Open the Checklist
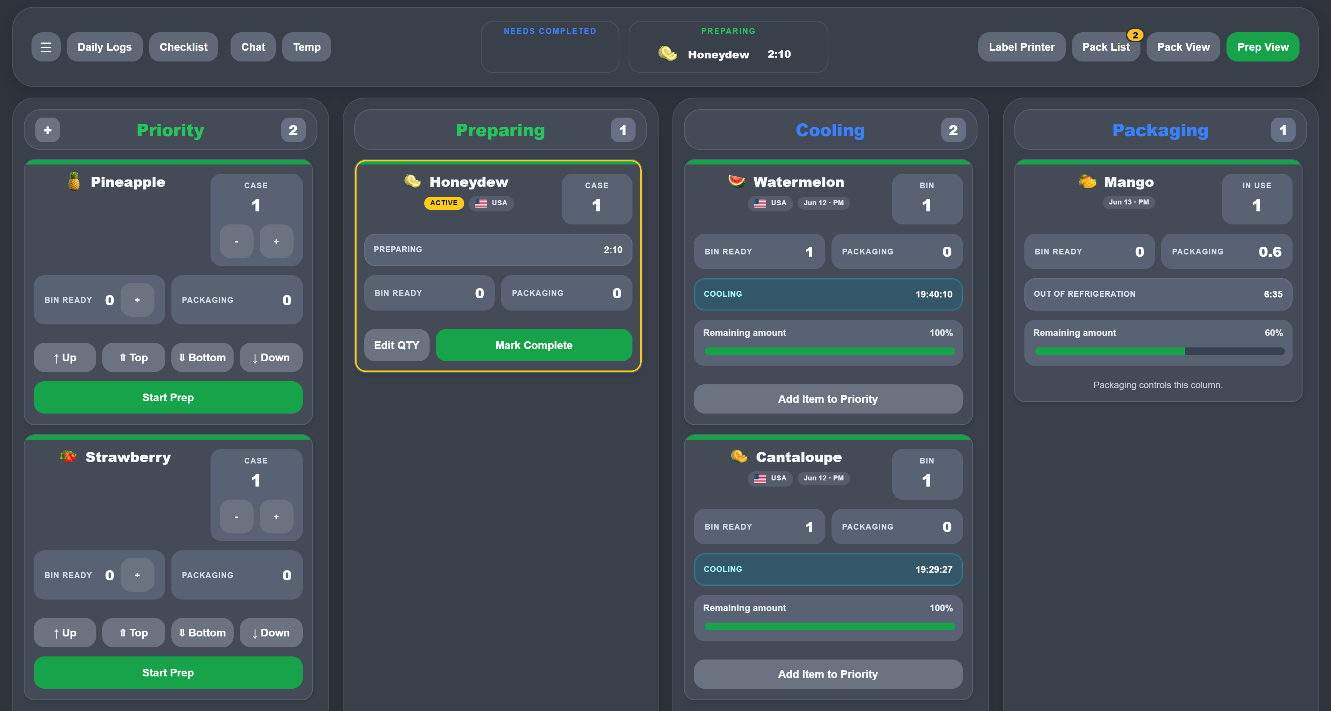Viewport: 1331px width, 711px height. click(183, 47)
